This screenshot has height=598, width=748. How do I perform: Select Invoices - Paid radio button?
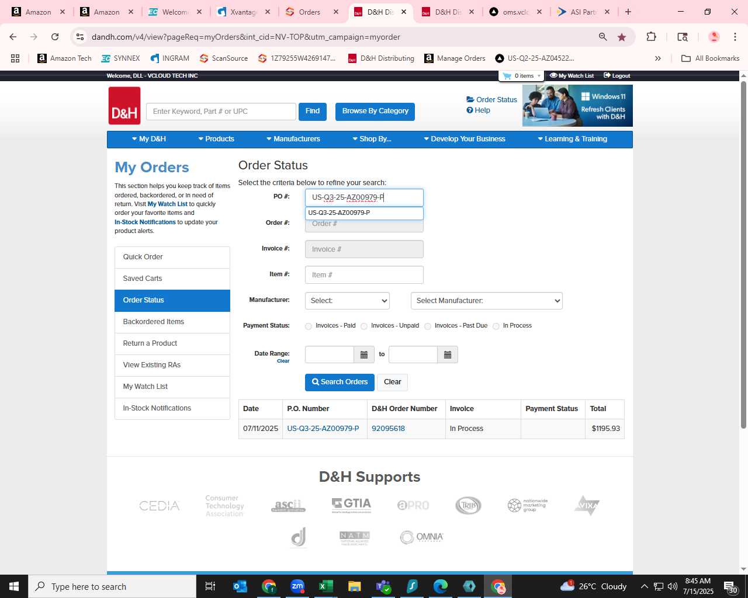tap(309, 326)
